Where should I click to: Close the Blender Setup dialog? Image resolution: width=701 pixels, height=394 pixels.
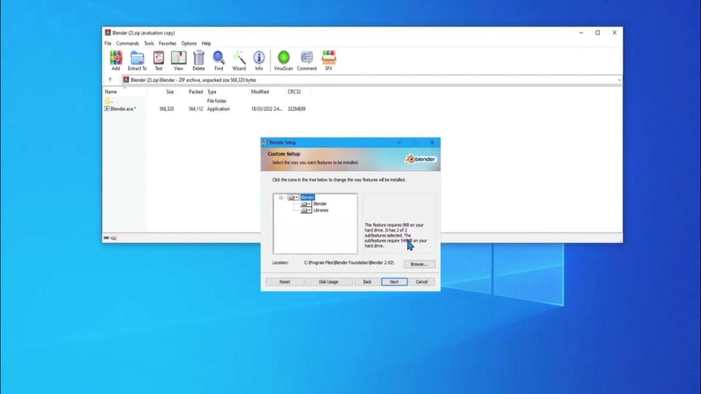click(432, 142)
